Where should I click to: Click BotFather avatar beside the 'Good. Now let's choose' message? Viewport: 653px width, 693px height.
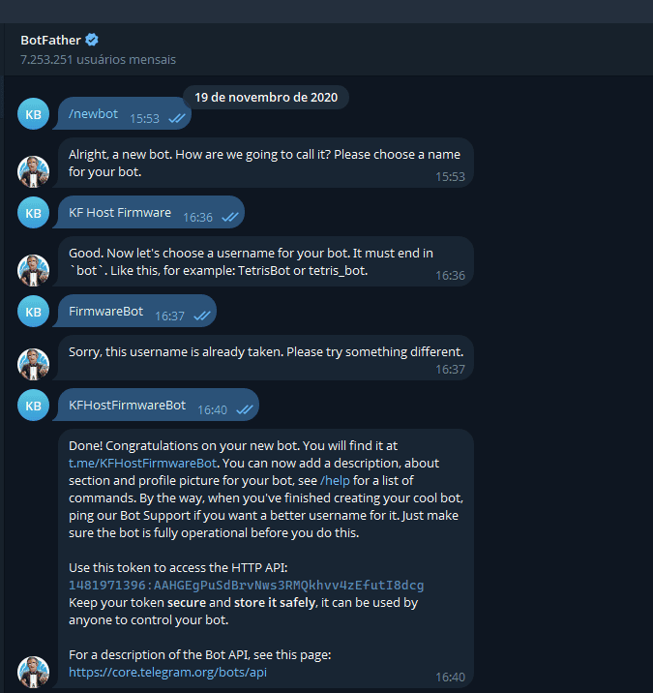[x=33, y=269]
